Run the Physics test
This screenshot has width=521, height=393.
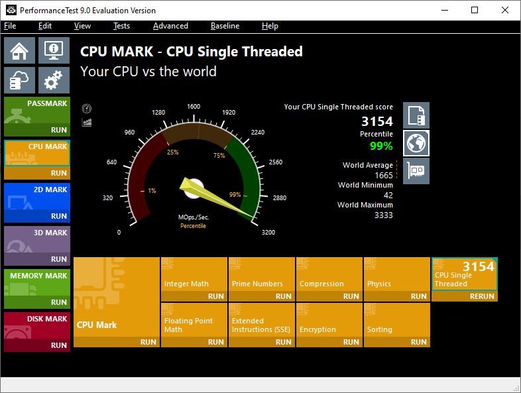coord(397,296)
